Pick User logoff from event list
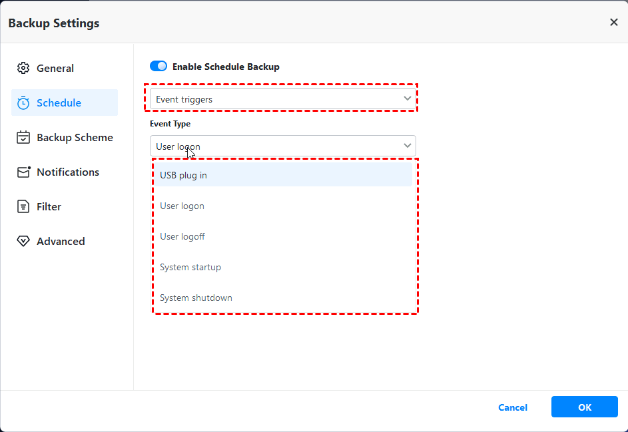The image size is (628, 432). point(182,236)
